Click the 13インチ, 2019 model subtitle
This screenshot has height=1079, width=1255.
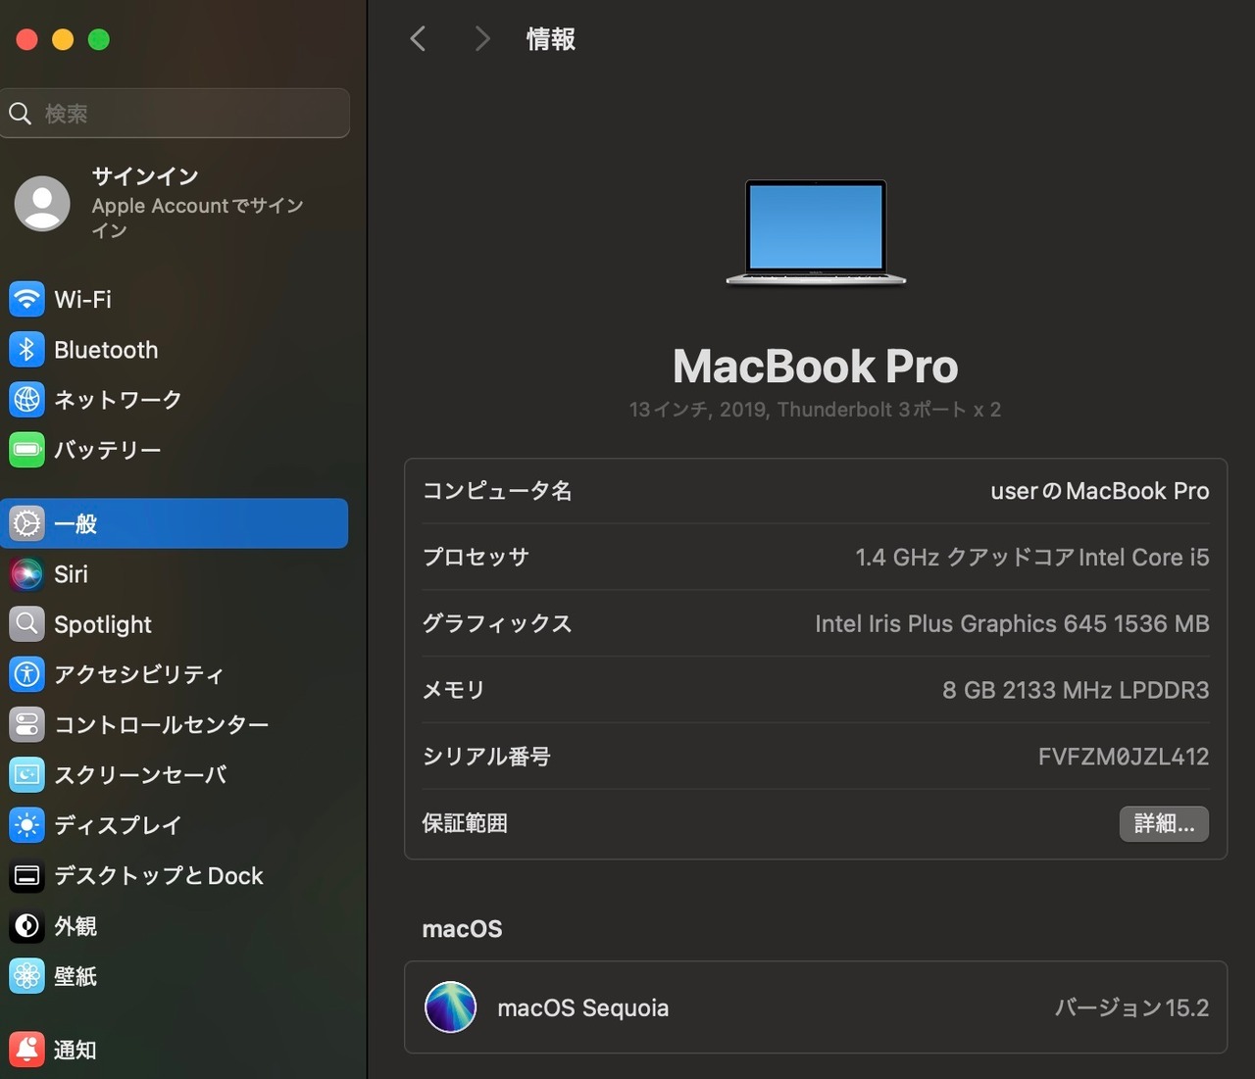816,410
